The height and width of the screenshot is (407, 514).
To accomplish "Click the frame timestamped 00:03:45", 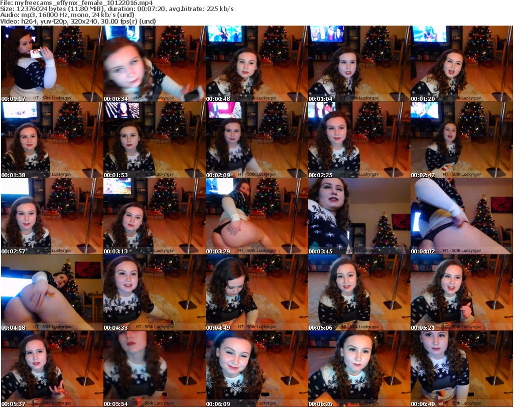I will pos(359,216).
